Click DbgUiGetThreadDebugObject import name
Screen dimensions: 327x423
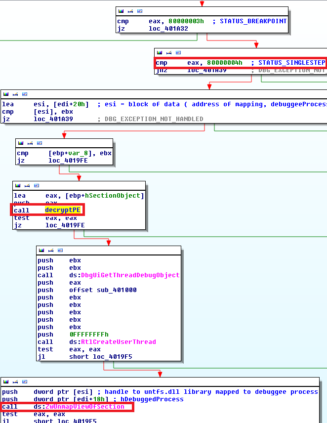(130, 275)
